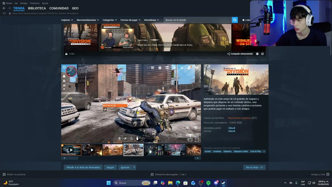Select the Disparos y botín tag
Viewport: 332px width, 187px height.
click(241, 151)
